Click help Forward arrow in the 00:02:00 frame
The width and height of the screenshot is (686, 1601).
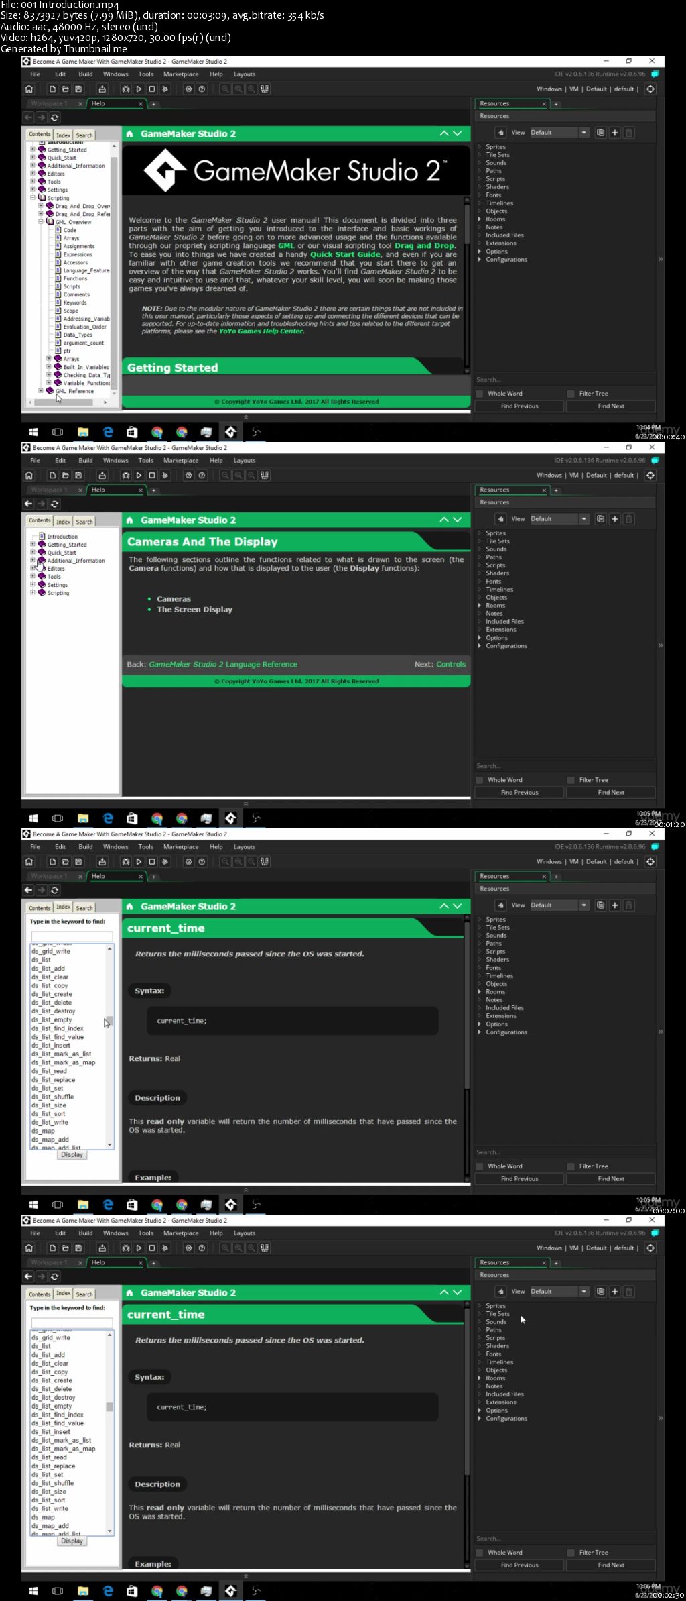42,890
